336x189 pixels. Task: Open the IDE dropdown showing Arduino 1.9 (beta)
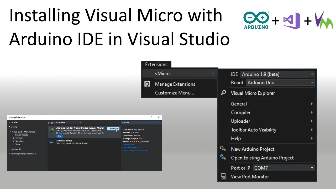click(278, 74)
